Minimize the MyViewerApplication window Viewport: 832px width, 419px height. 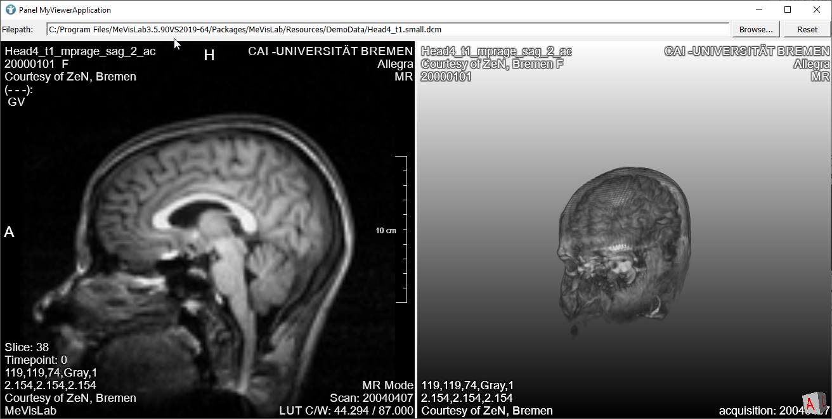click(x=758, y=10)
